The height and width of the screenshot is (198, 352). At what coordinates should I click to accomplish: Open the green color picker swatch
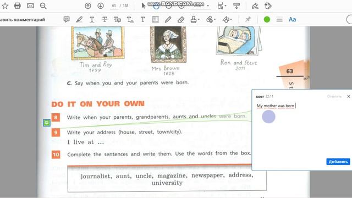(x=267, y=20)
